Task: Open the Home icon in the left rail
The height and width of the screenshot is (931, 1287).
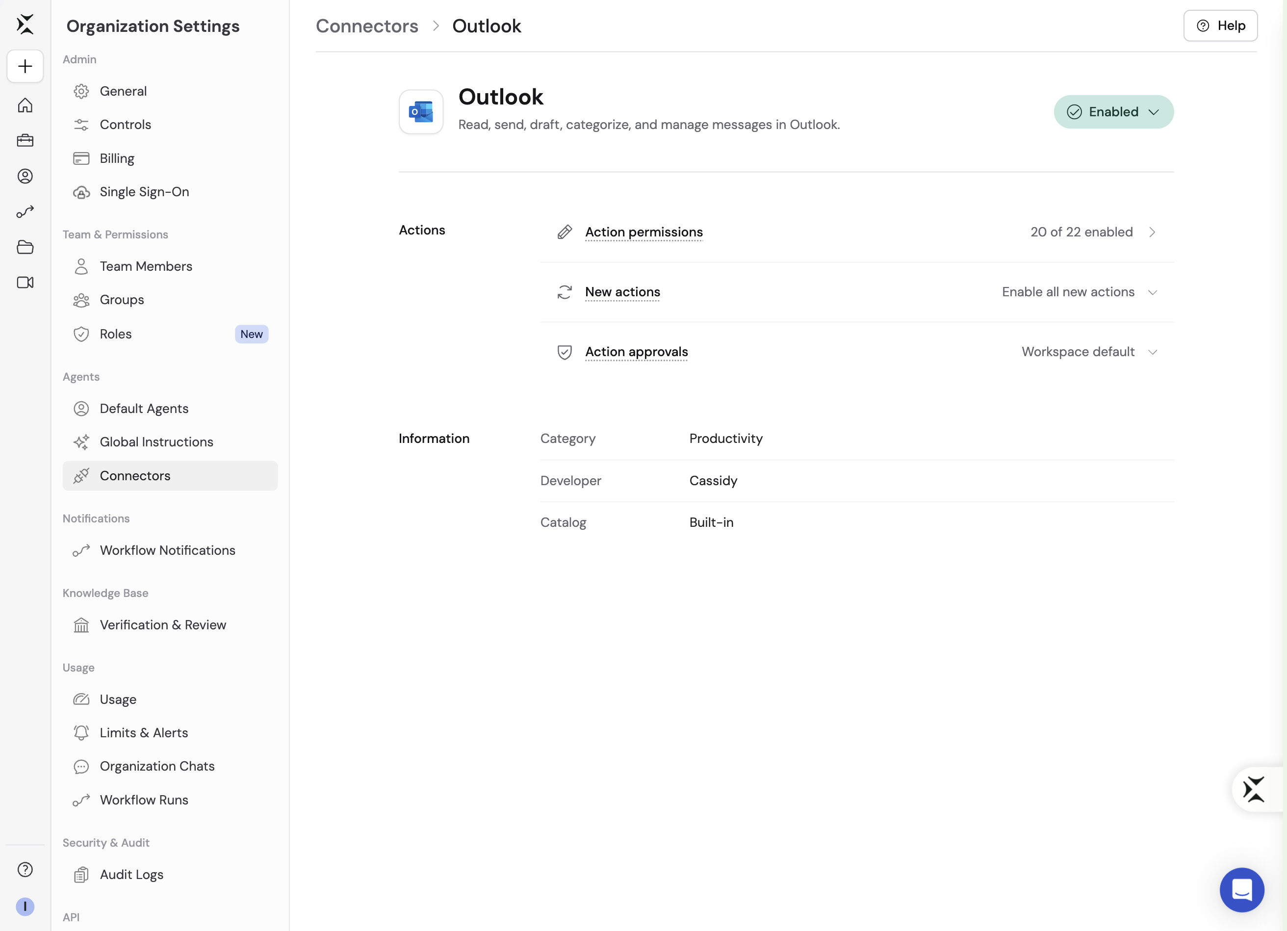Action: (x=25, y=105)
